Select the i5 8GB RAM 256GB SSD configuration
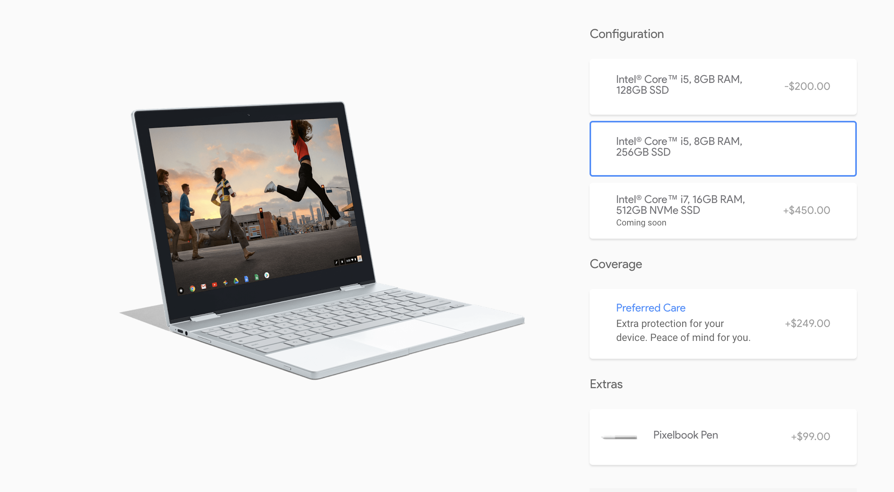The width and height of the screenshot is (894, 492). (723, 148)
